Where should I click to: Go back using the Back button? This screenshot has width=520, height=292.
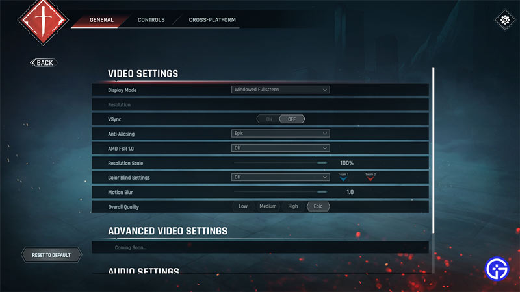point(44,63)
